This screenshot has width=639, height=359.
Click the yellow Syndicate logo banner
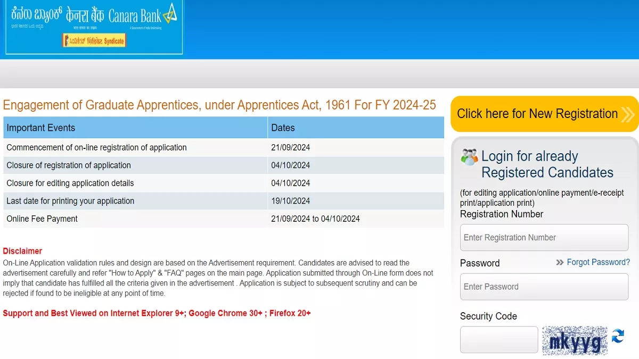94,40
